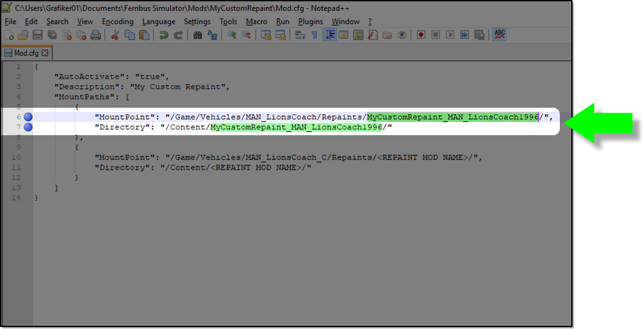
Task: Expand the Settings menu
Action: [197, 21]
